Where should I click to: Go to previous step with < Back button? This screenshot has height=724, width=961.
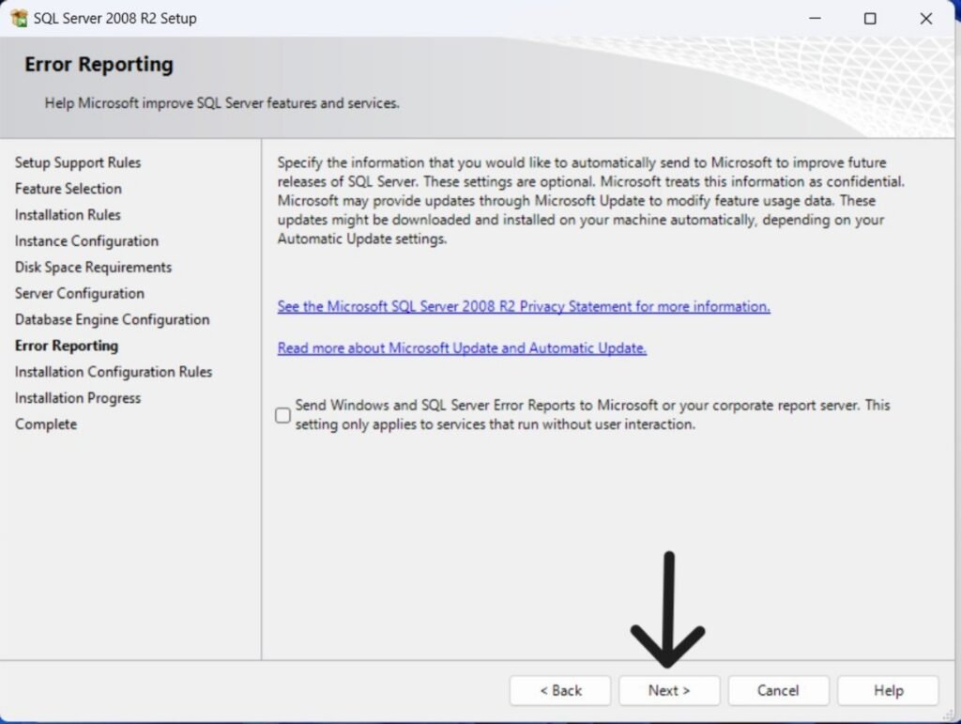tap(560, 690)
